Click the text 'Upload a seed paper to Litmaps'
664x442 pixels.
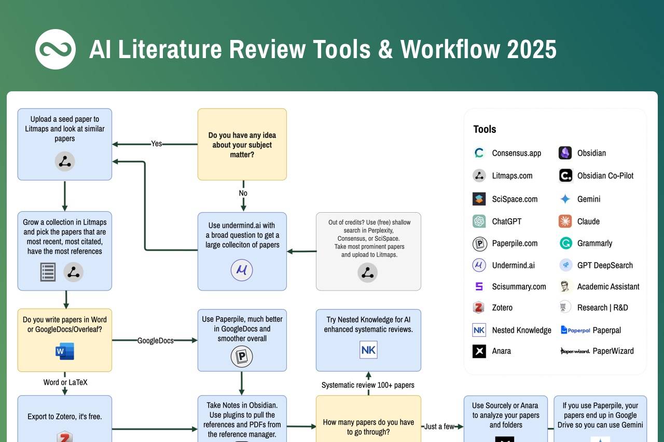click(65, 124)
